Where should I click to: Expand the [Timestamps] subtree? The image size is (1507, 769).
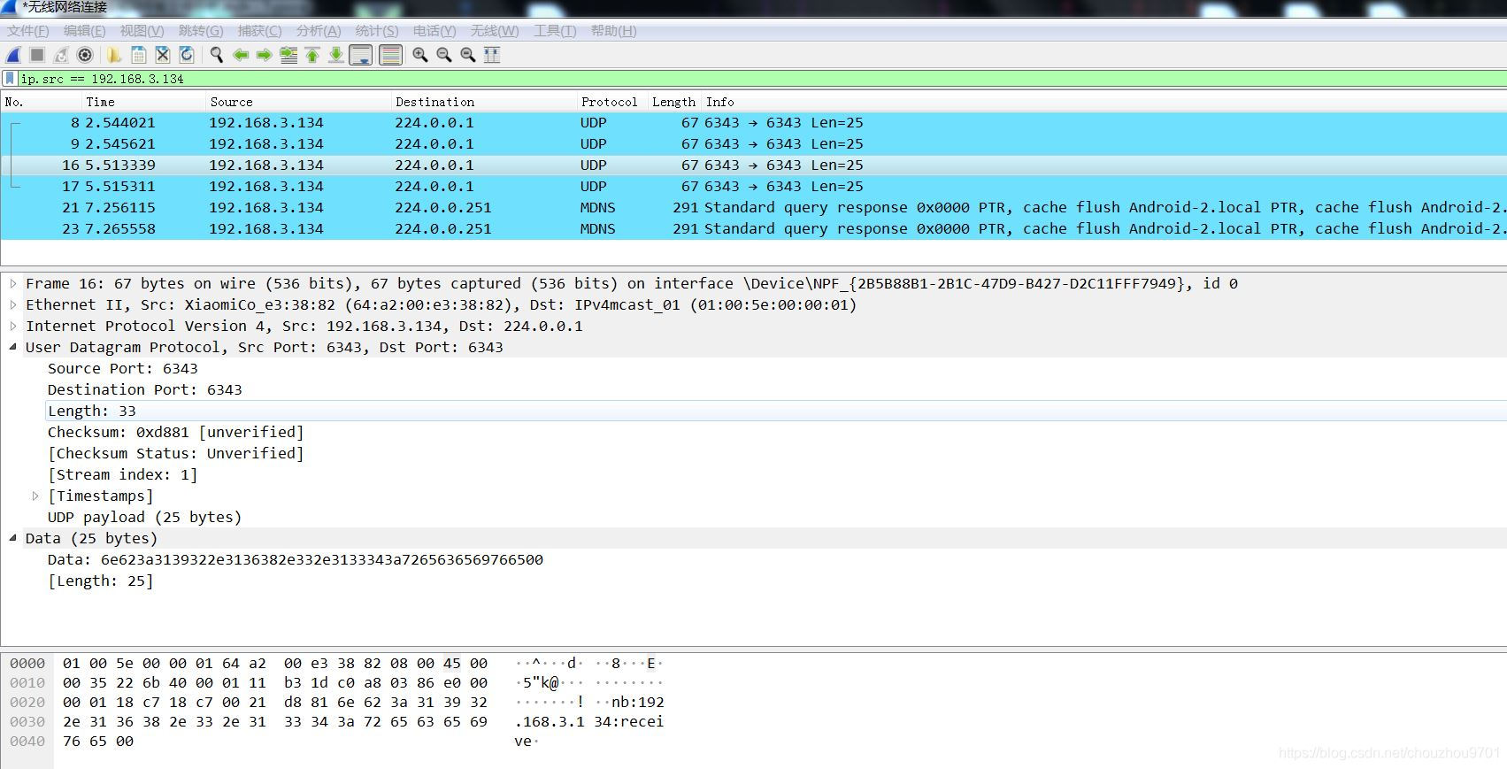(x=35, y=496)
